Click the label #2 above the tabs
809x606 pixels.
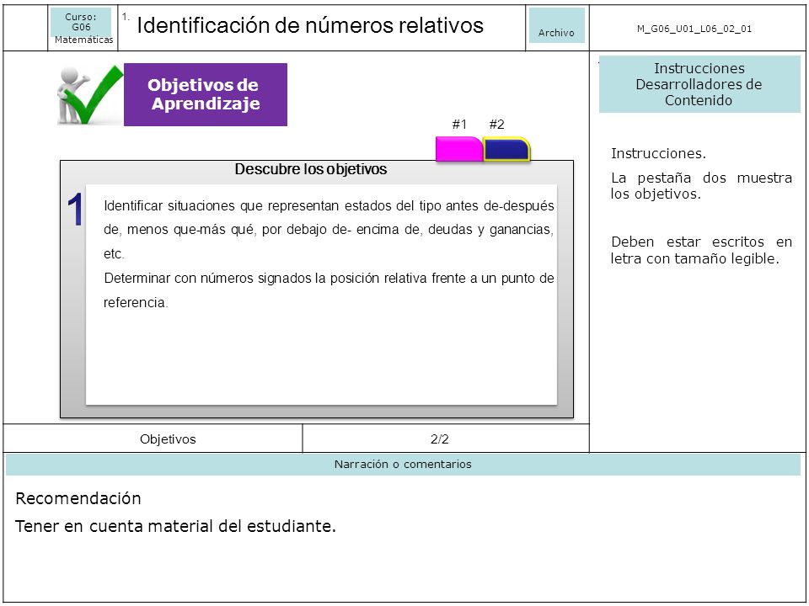(496, 125)
